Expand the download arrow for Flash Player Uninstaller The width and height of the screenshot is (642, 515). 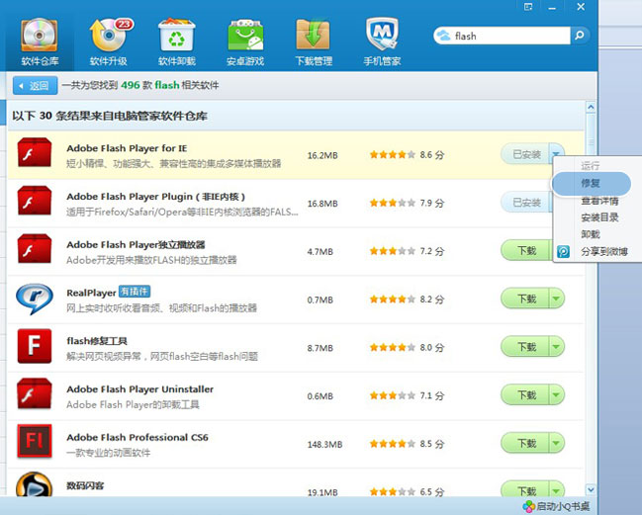click(556, 394)
